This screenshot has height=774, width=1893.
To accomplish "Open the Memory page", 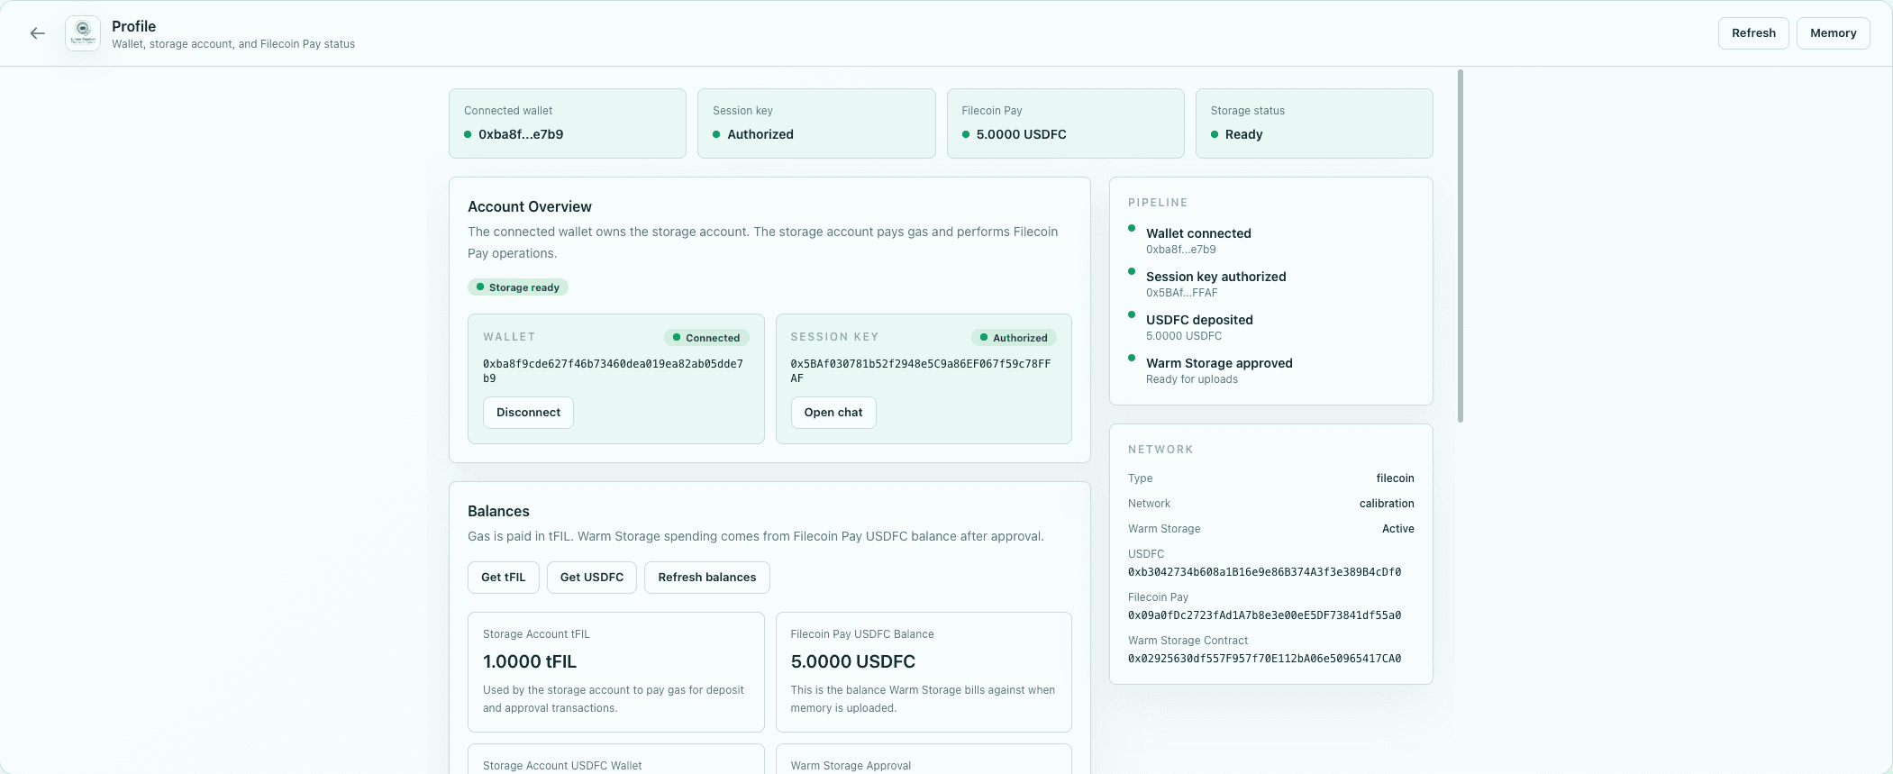I will (1833, 33).
